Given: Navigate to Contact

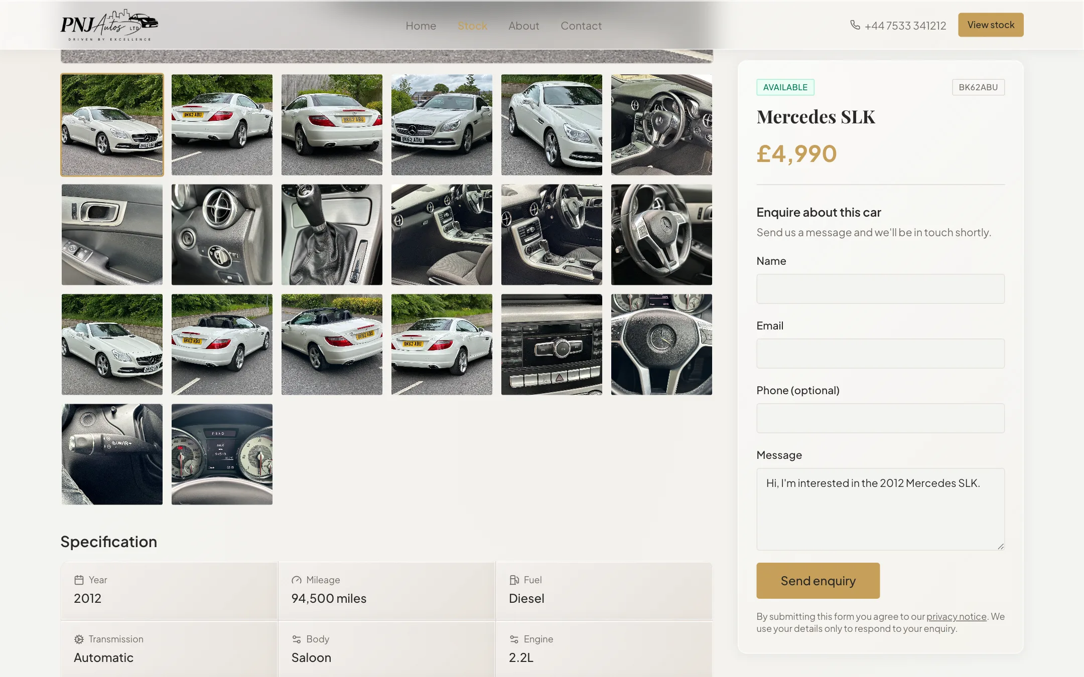Looking at the screenshot, I should coord(581,26).
